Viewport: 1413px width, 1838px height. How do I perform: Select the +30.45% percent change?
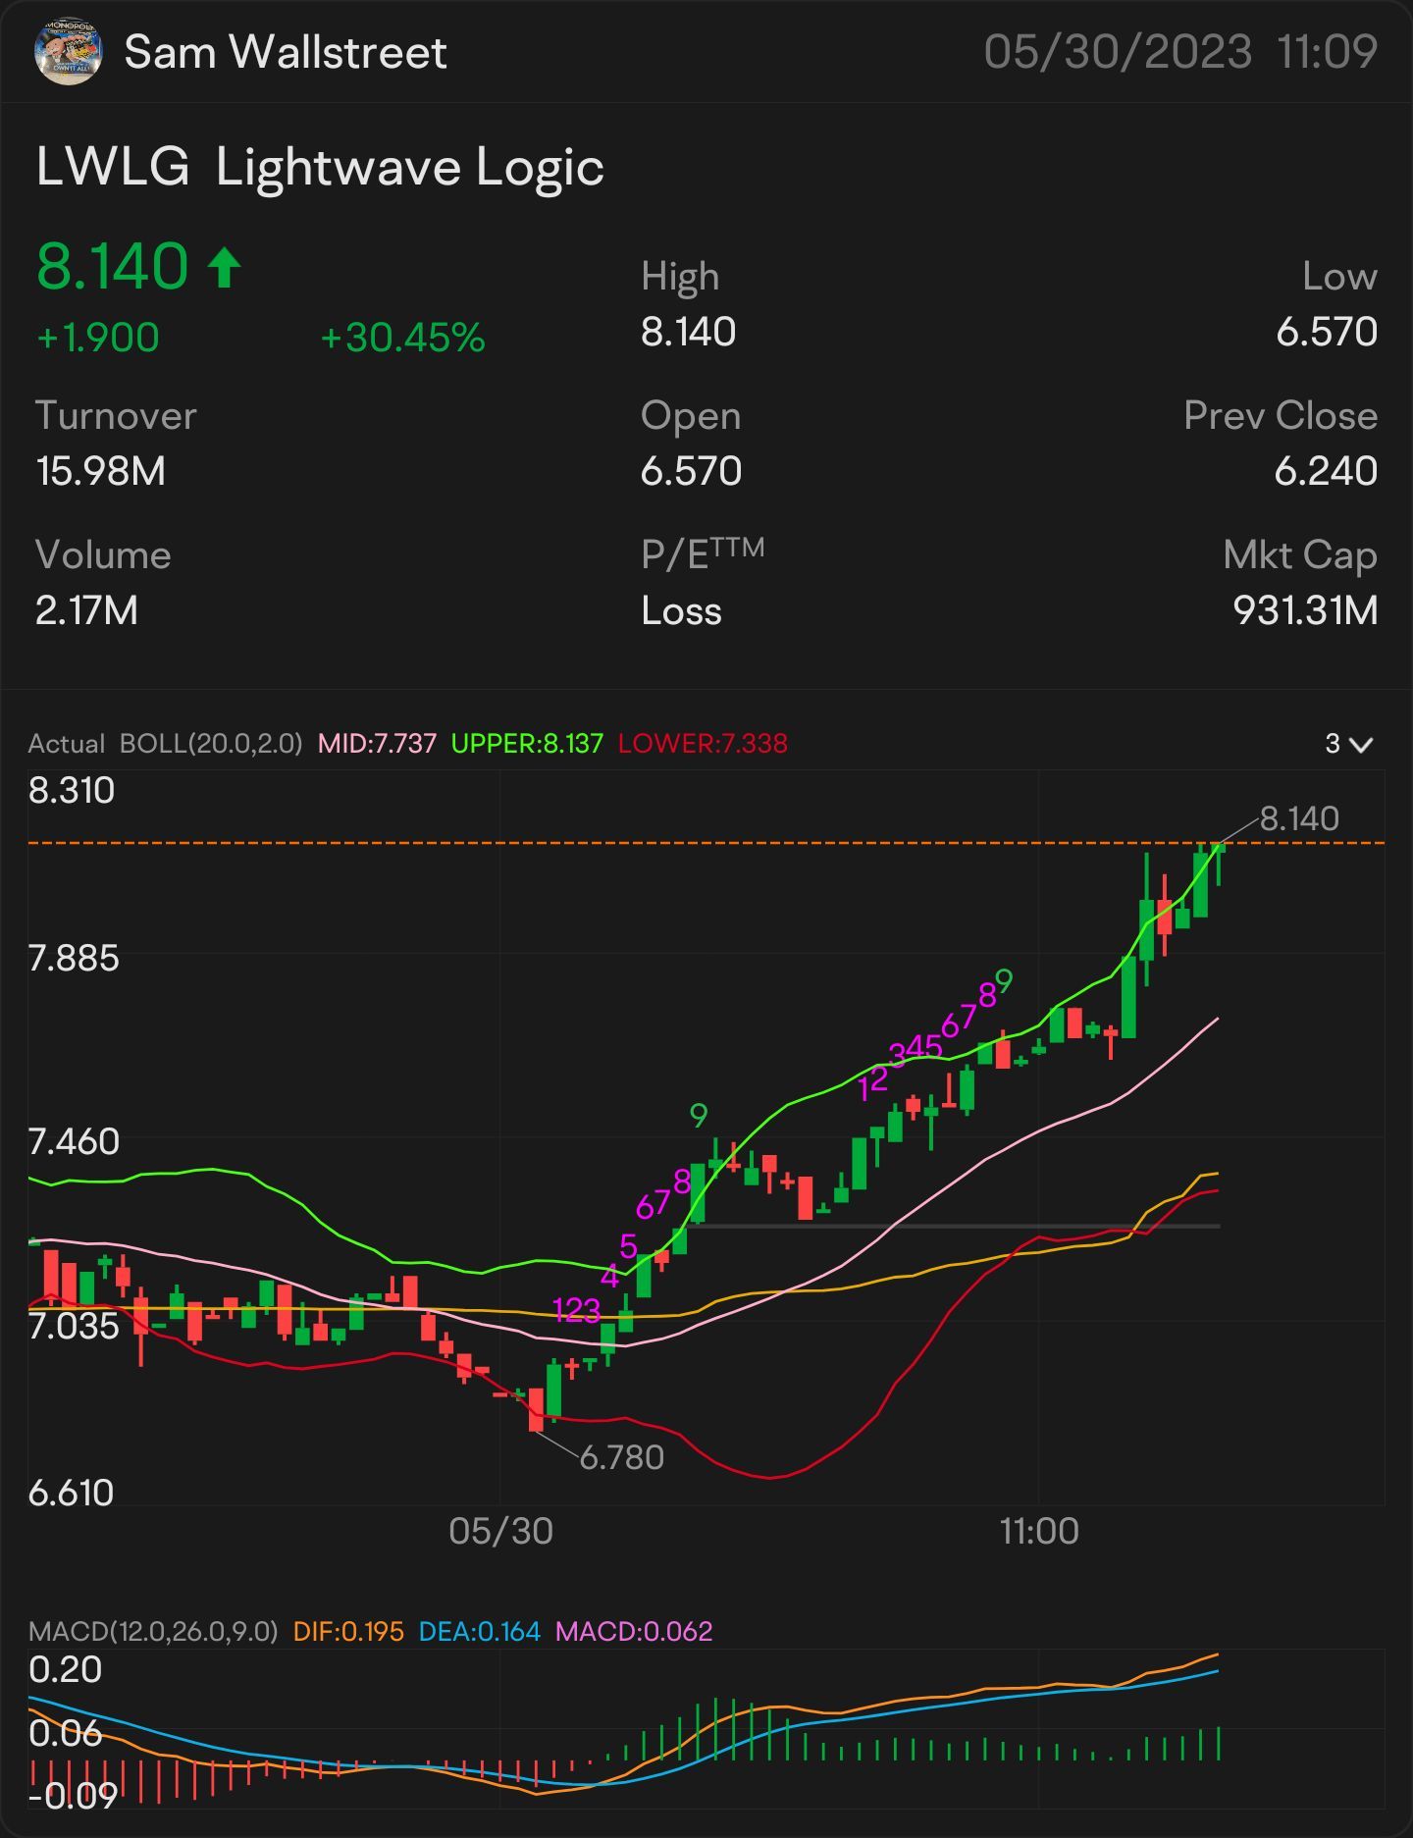tap(402, 338)
